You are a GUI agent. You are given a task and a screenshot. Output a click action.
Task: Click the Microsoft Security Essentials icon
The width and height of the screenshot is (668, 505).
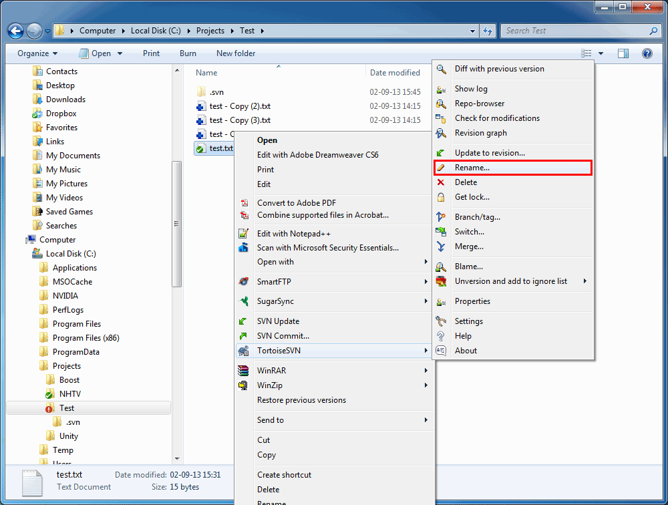(x=243, y=248)
